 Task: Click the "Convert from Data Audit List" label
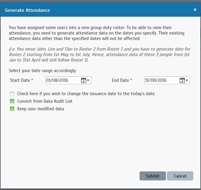click(45, 101)
